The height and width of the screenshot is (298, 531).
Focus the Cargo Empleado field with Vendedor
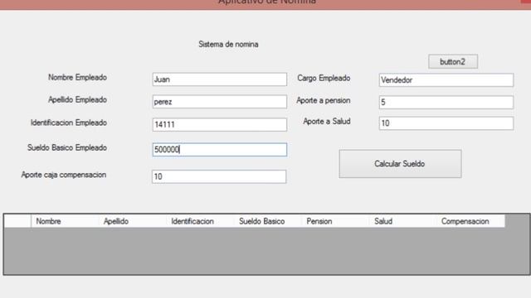click(446, 80)
